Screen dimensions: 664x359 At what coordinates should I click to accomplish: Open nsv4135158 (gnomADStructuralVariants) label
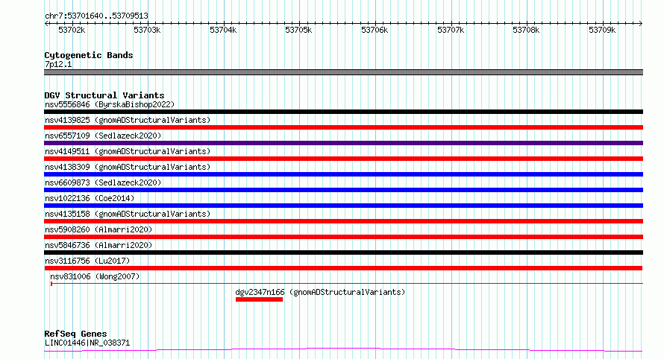click(128, 214)
